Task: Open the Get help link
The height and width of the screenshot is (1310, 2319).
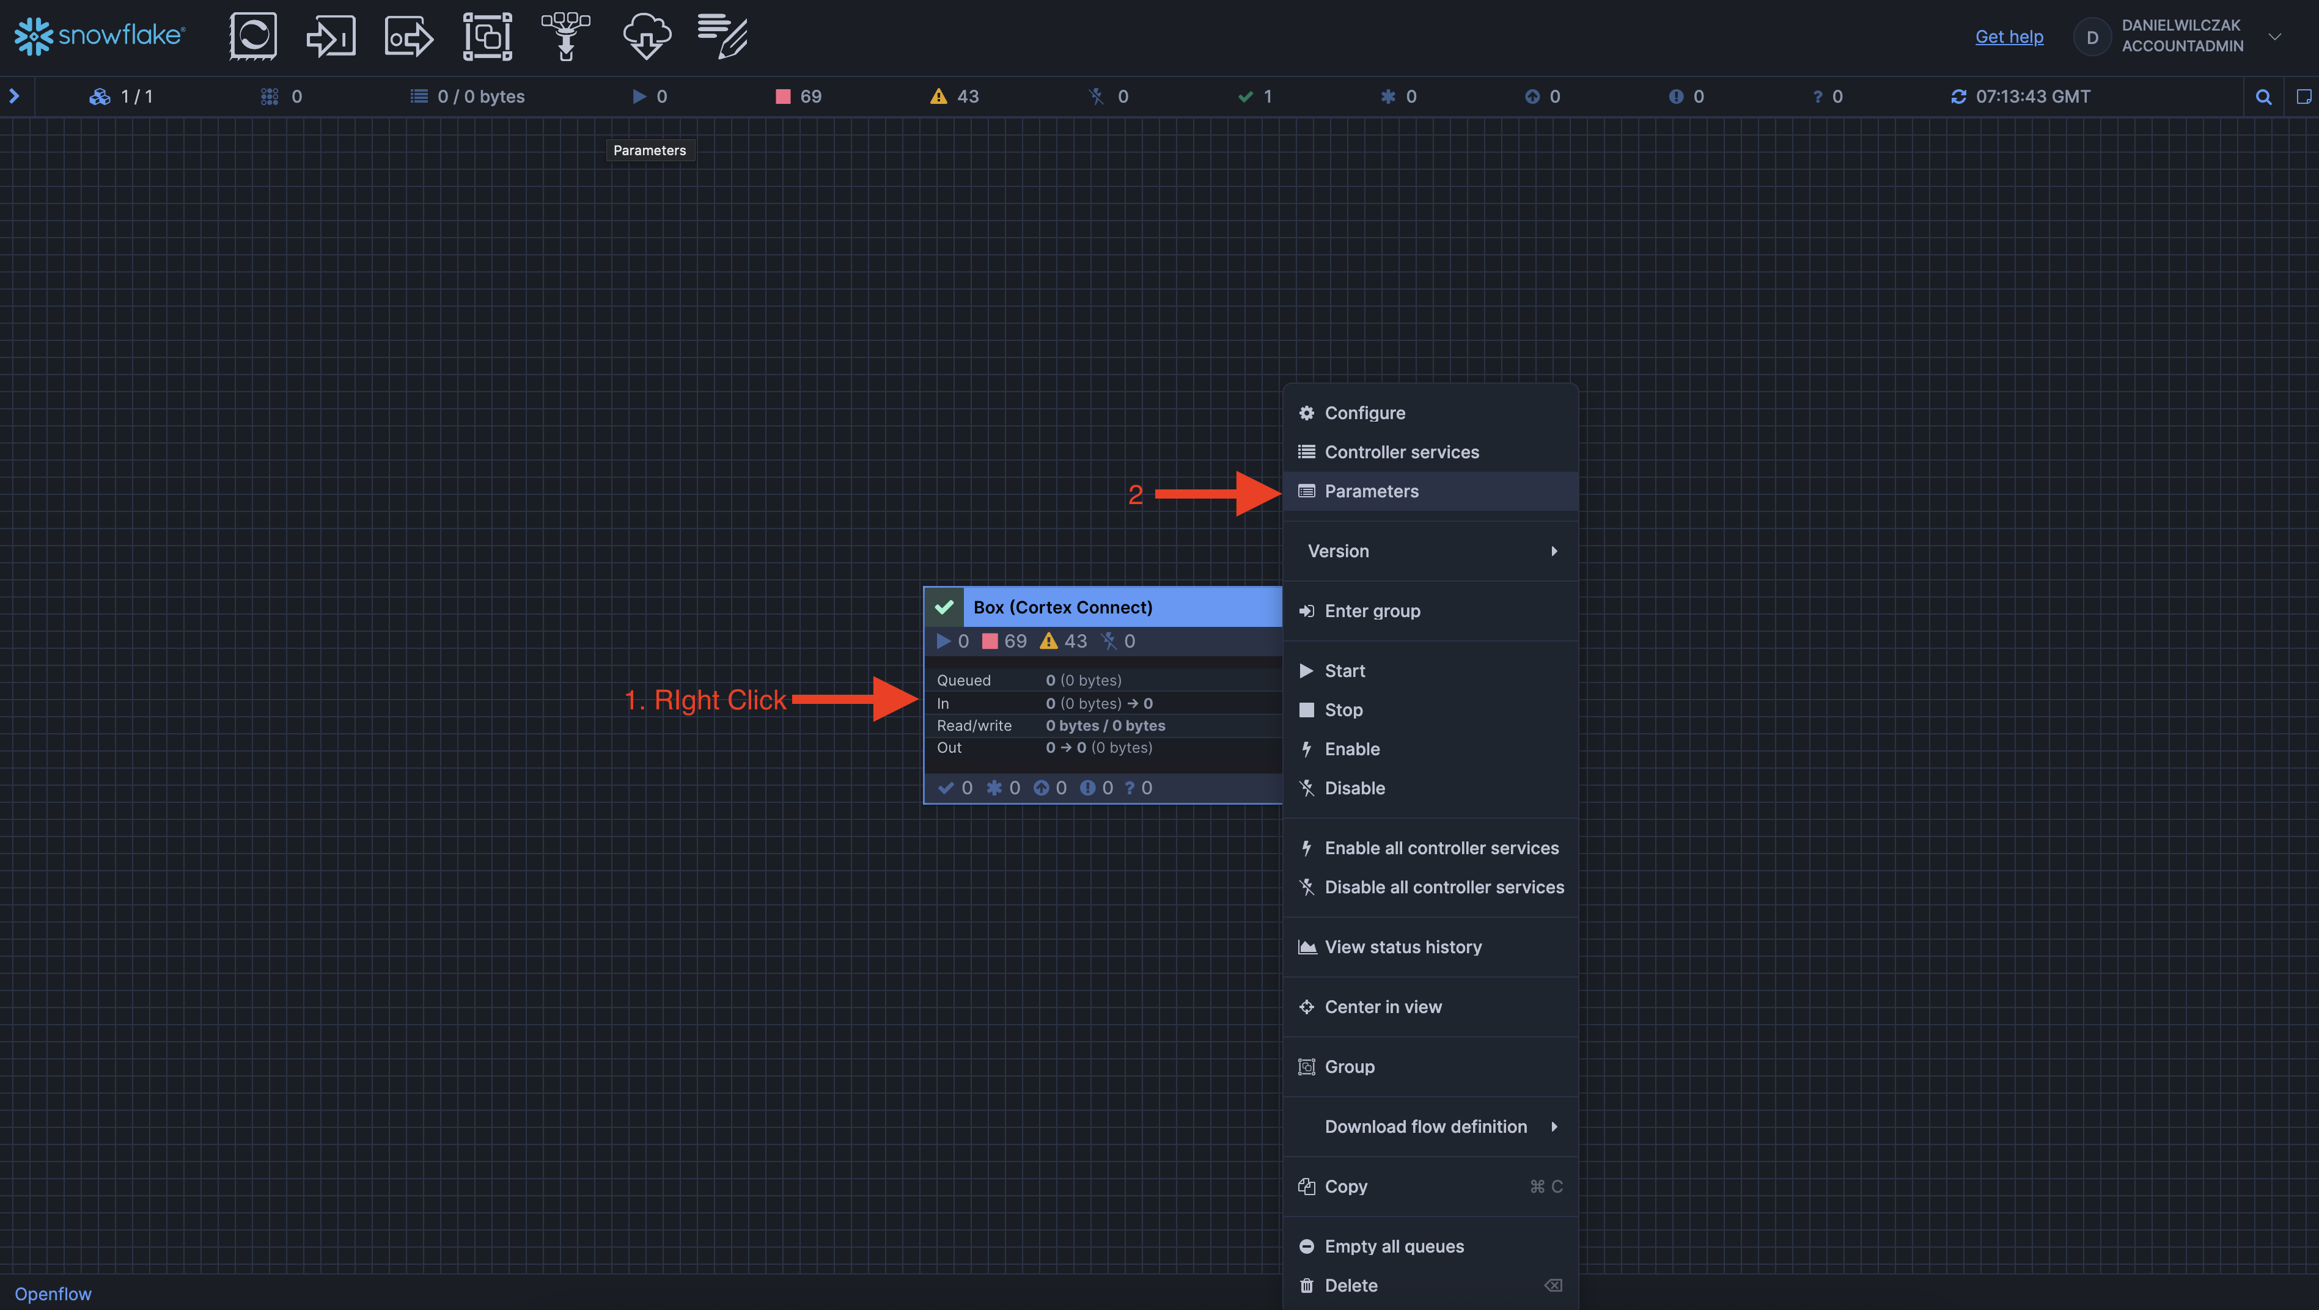Action: 2008,36
